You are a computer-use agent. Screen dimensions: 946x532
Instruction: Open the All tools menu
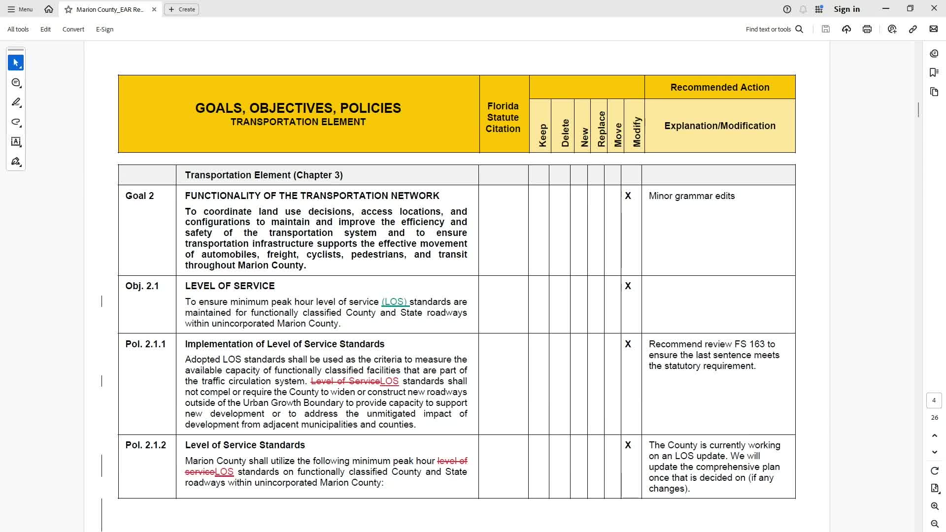pos(18,29)
